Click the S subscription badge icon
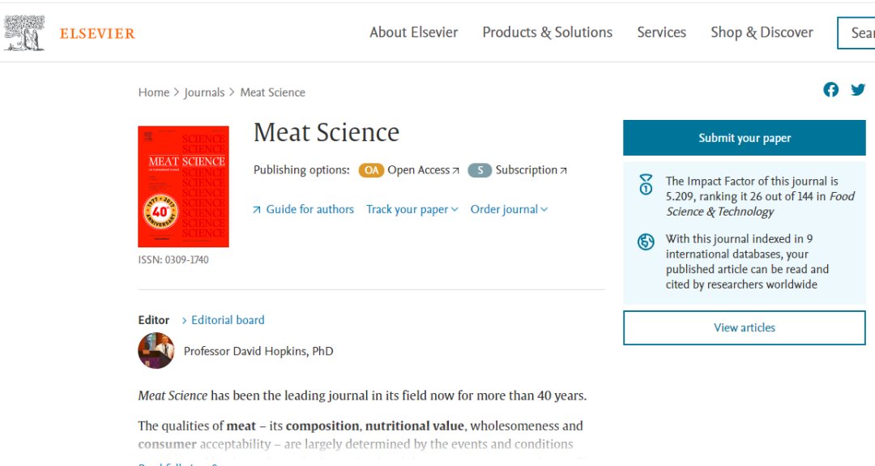Screen dimensions: 875x466 point(480,170)
